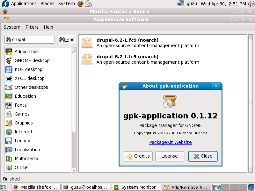
Task: Select the XFCE desktop mouse icon
Action: [9, 78]
